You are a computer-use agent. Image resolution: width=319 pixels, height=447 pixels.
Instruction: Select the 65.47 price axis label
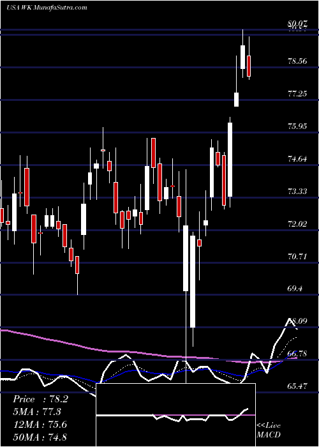tap(298, 386)
